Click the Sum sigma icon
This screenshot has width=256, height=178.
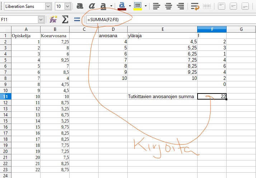(x=65, y=19)
